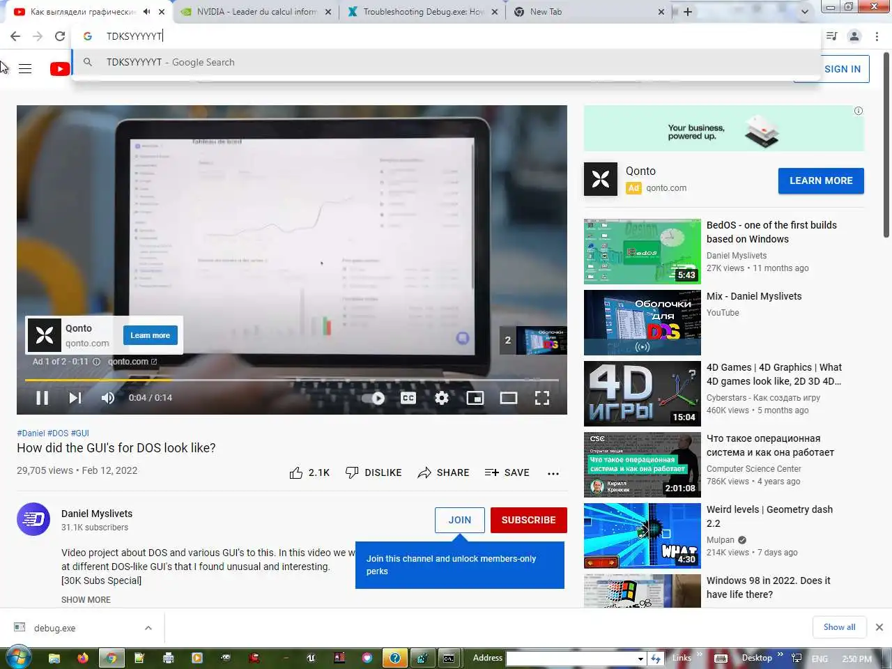Open the Chrome profile avatar icon
892x669 pixels.
click(x=854, y=36)
